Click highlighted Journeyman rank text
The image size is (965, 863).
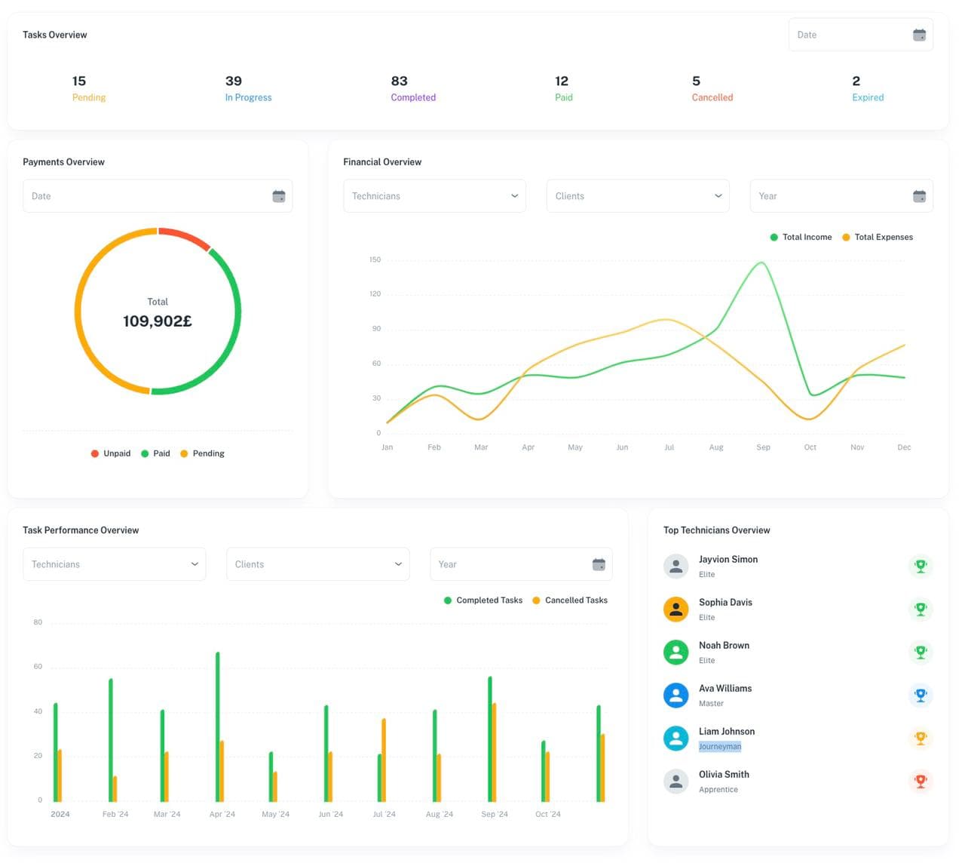[719, 746]
